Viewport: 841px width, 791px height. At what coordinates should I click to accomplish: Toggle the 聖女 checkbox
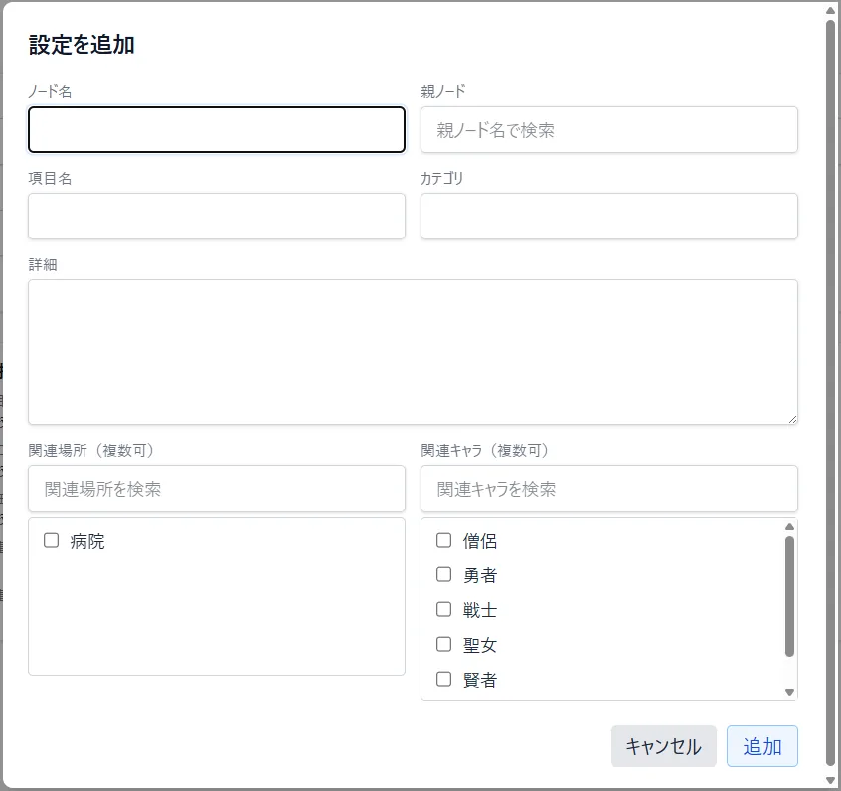443,644
